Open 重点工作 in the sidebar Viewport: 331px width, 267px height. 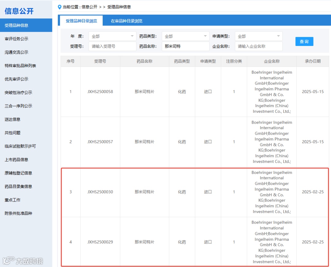[x=13, y=200]
